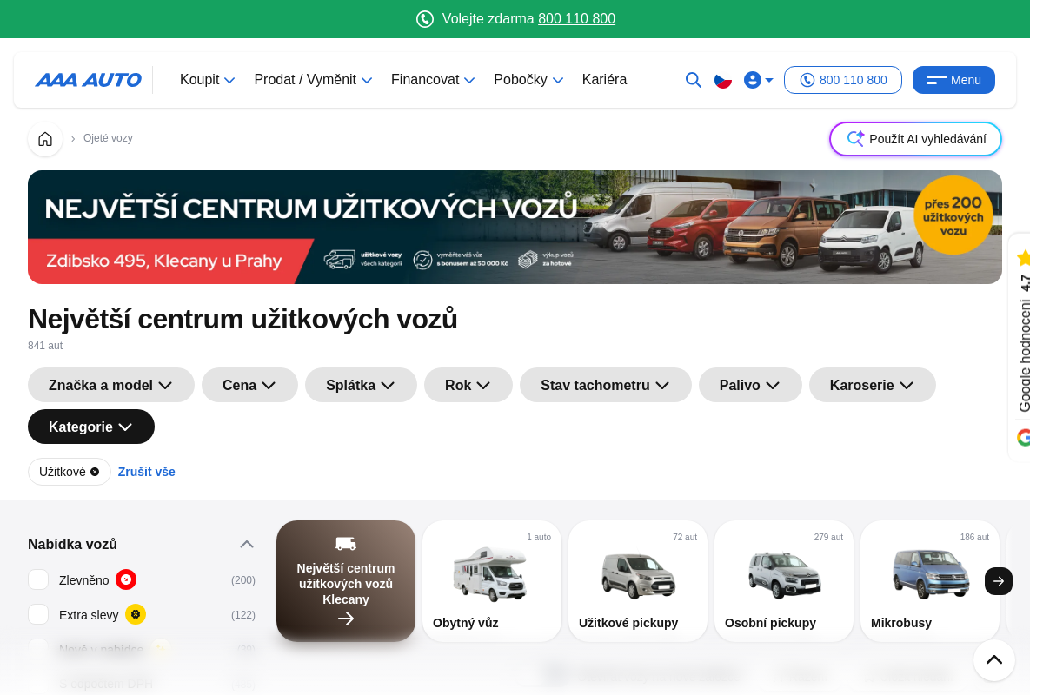
Task: Select the Obytný vůz category card
Action: [492, 581]
